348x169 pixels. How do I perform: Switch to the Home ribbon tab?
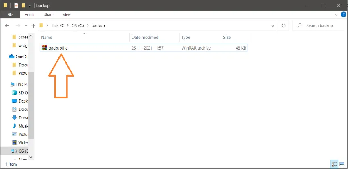[29, 15]
